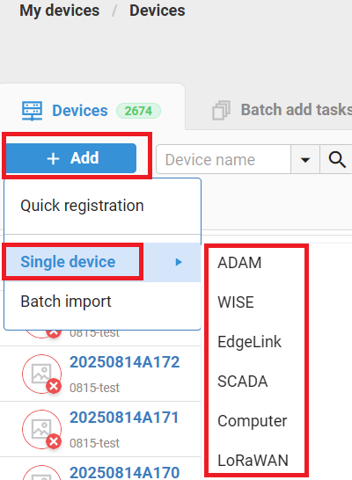
Task: Open device 20250814A172 link
Action: [x=125, y=362]
